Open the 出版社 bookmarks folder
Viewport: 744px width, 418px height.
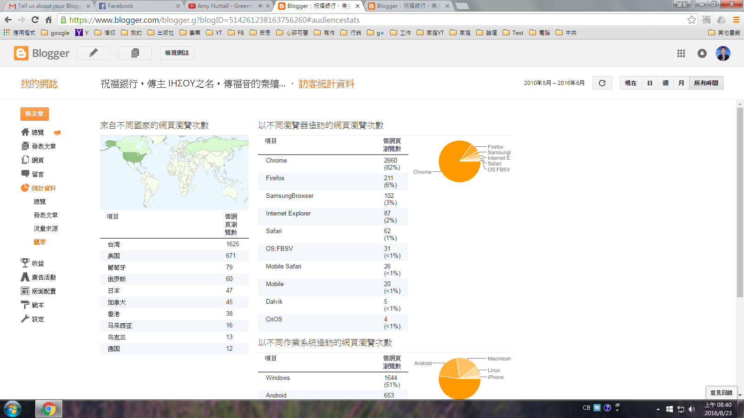(160, 33)
